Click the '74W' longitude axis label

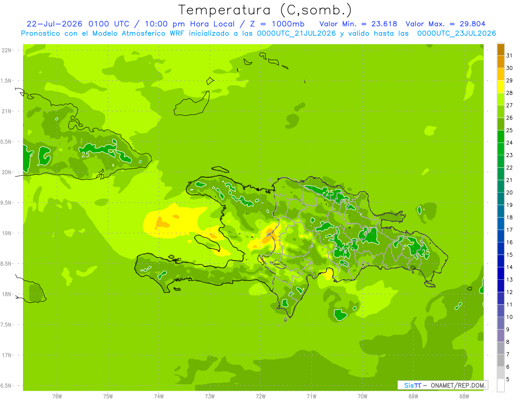click(x=158, y=396)
